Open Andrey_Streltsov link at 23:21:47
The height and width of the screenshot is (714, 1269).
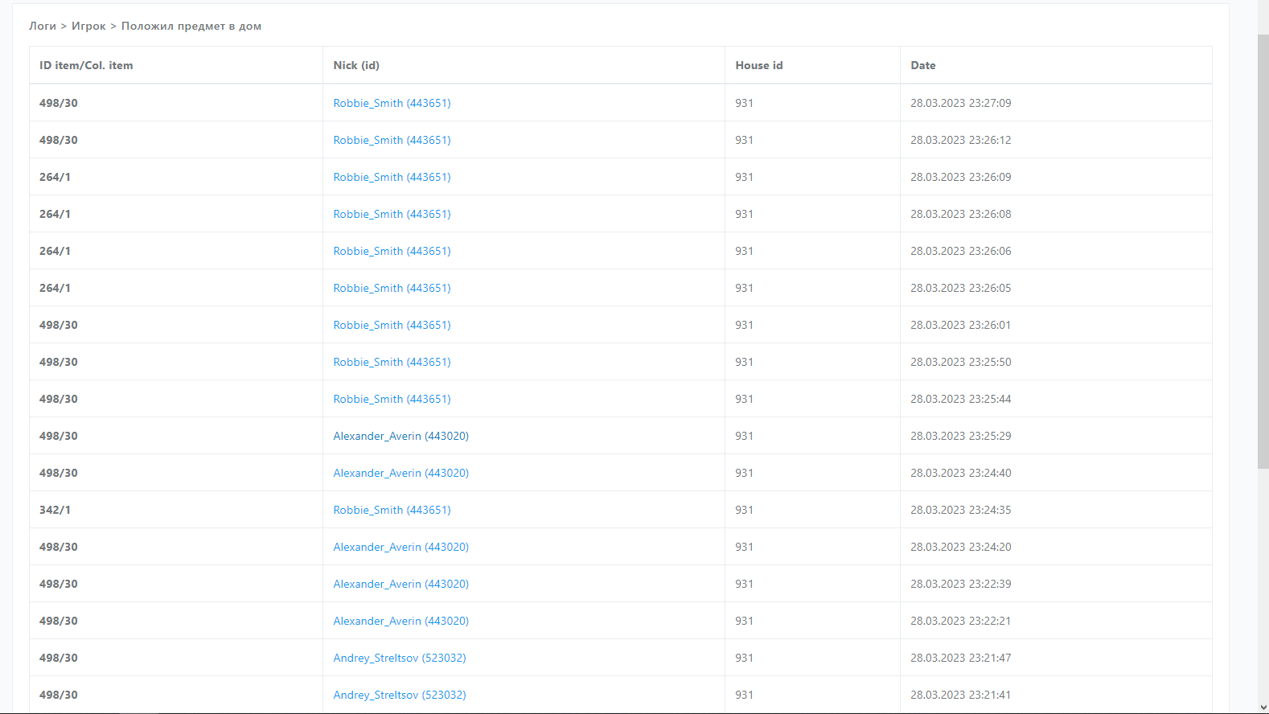tap(400, 658)
